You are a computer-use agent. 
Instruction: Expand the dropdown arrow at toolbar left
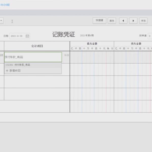(1, 21)
